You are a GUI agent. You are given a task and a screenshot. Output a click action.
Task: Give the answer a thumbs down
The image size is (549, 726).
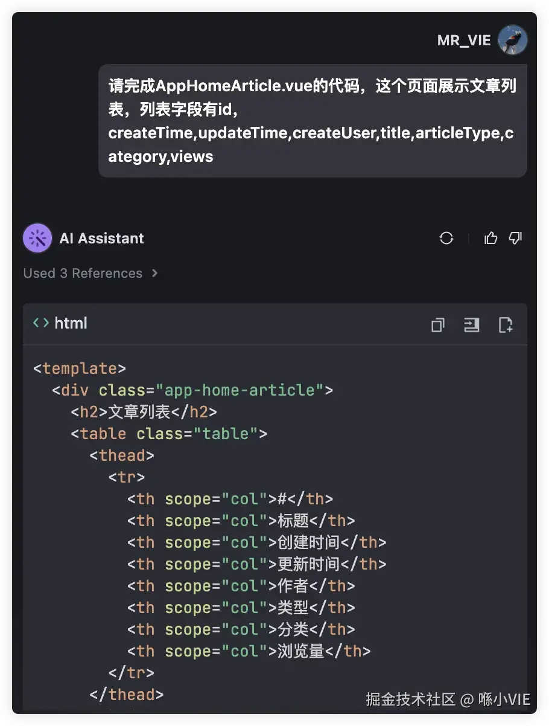click(515, 238)
